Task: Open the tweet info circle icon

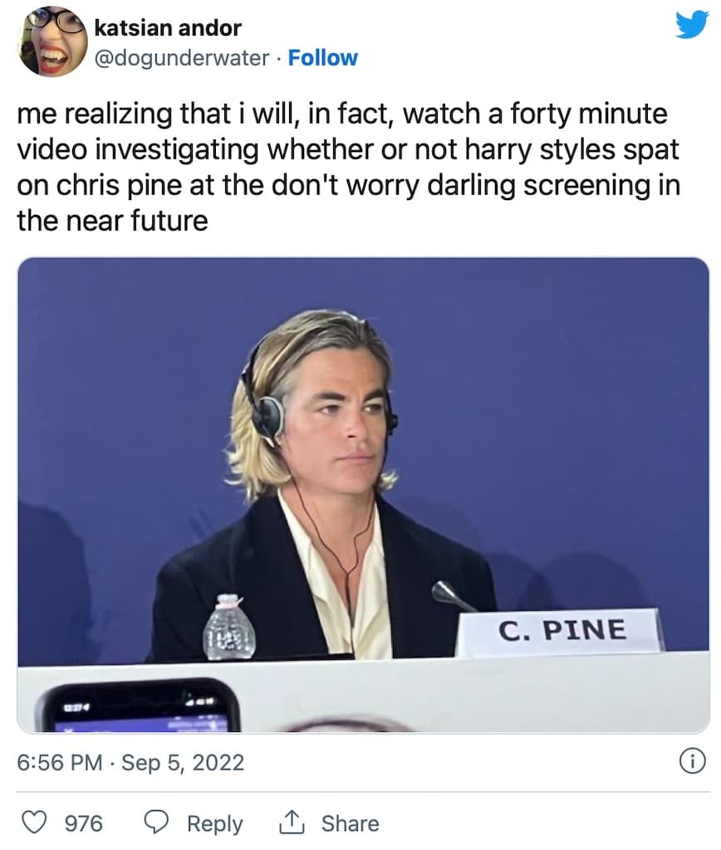Action: (x=692, y=761)
